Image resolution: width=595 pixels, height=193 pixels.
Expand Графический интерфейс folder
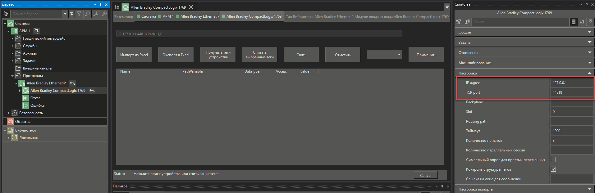[12, 38]
